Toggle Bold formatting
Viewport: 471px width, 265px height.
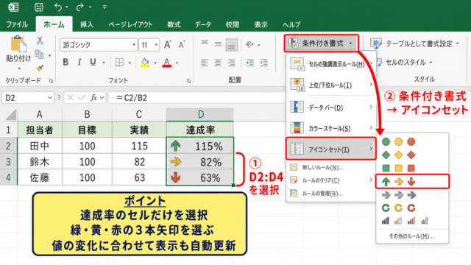(65, 62)
